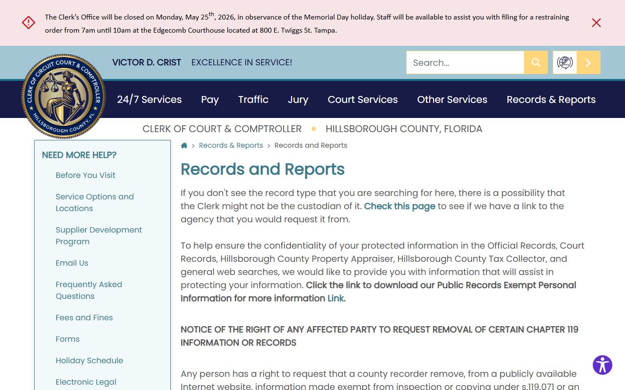
Task: Open the Court Services menu
Action: 363,99
